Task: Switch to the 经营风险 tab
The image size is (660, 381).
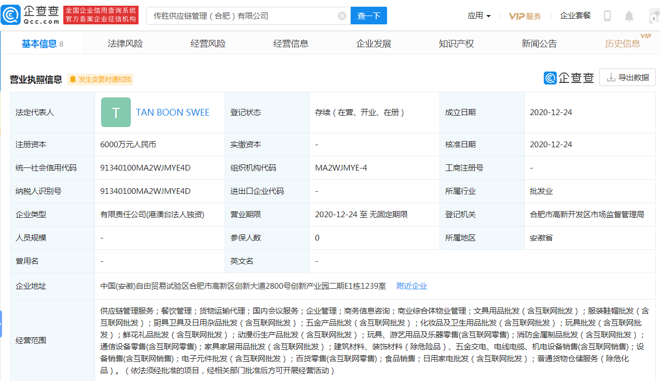Action: [208, 44]
